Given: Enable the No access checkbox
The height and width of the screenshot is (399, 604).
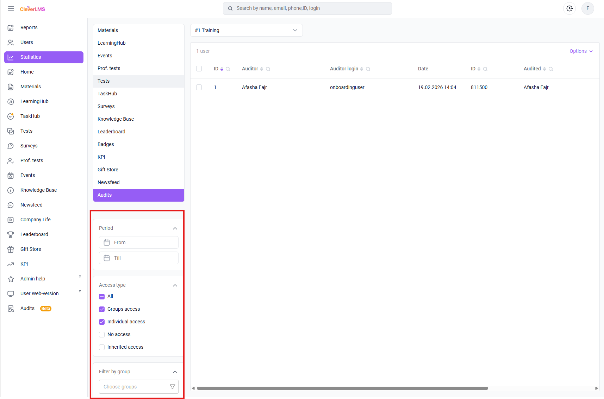Looking at the screenshot, I should pyautogui.click(x=102, y=335).
